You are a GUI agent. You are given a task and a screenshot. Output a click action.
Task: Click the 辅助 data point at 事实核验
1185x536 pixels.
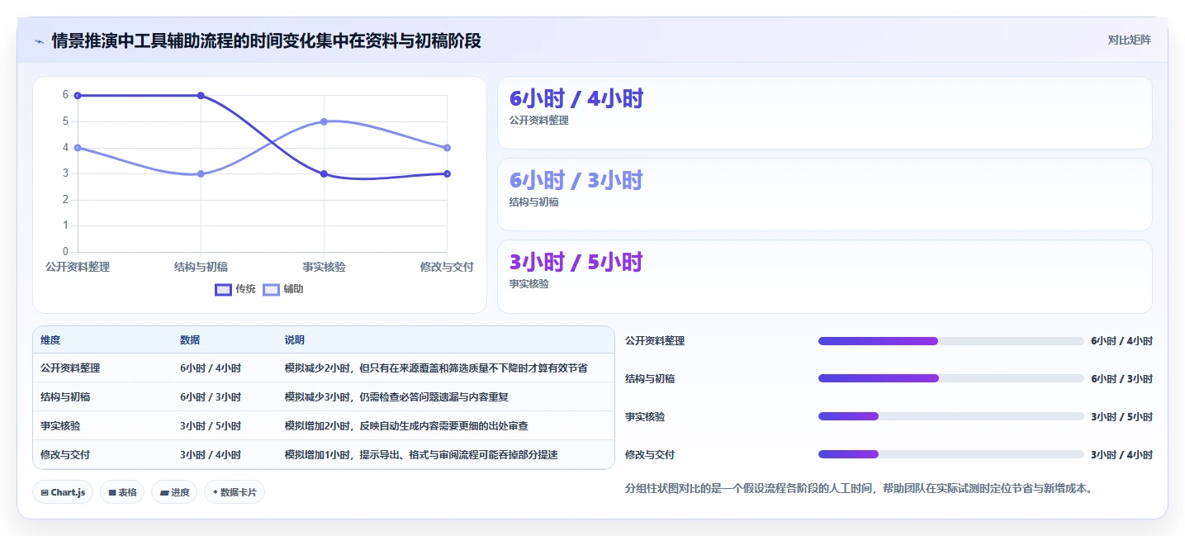click(x=324, y=121)
